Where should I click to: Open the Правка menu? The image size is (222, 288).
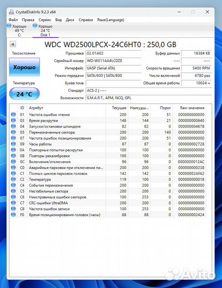click(x=28, y=20)
